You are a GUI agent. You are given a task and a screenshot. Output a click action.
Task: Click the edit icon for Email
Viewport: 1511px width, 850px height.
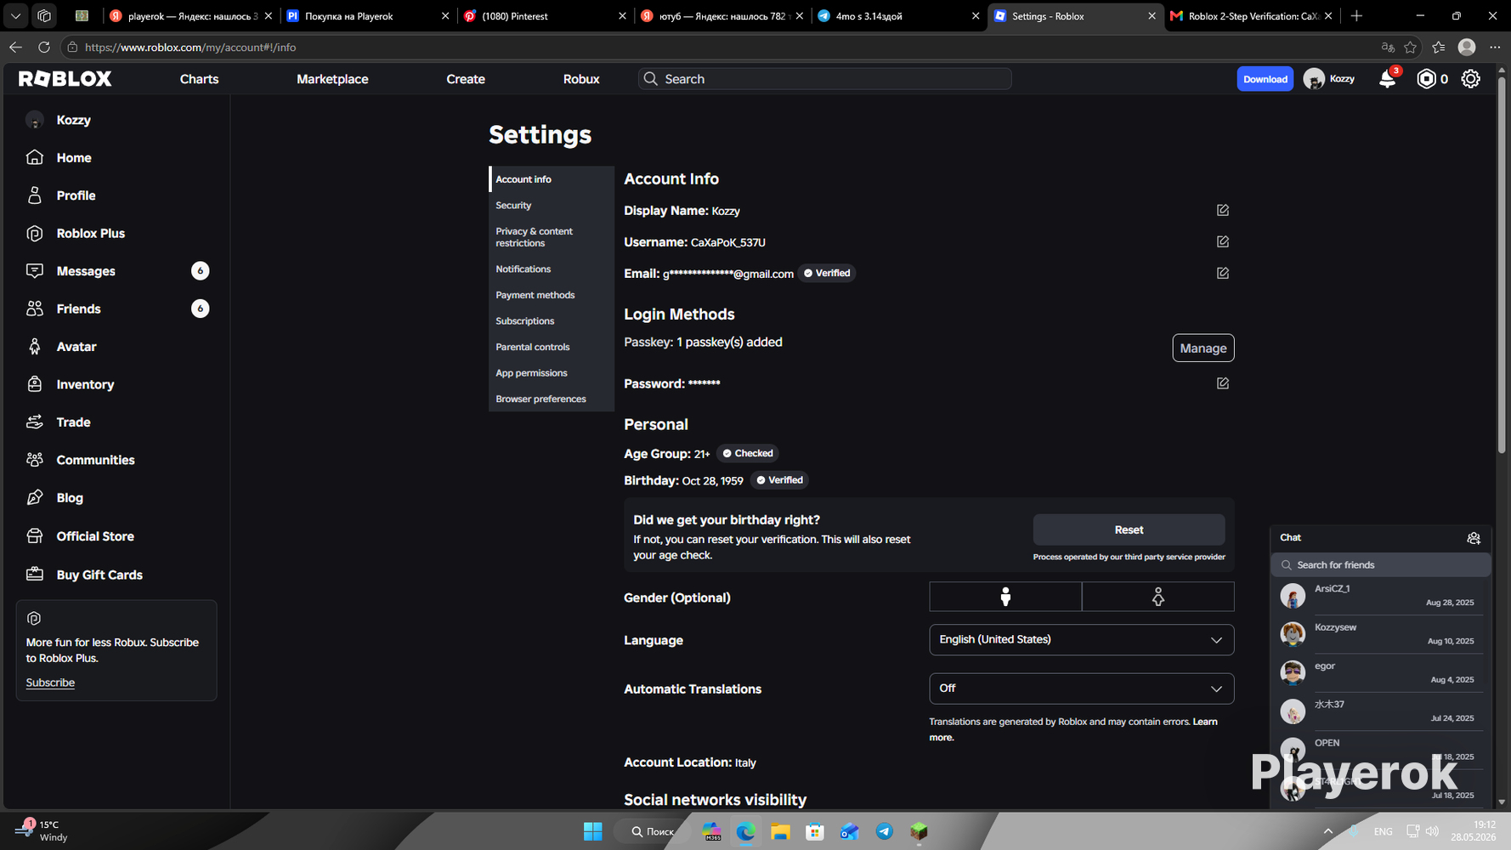1223,273
